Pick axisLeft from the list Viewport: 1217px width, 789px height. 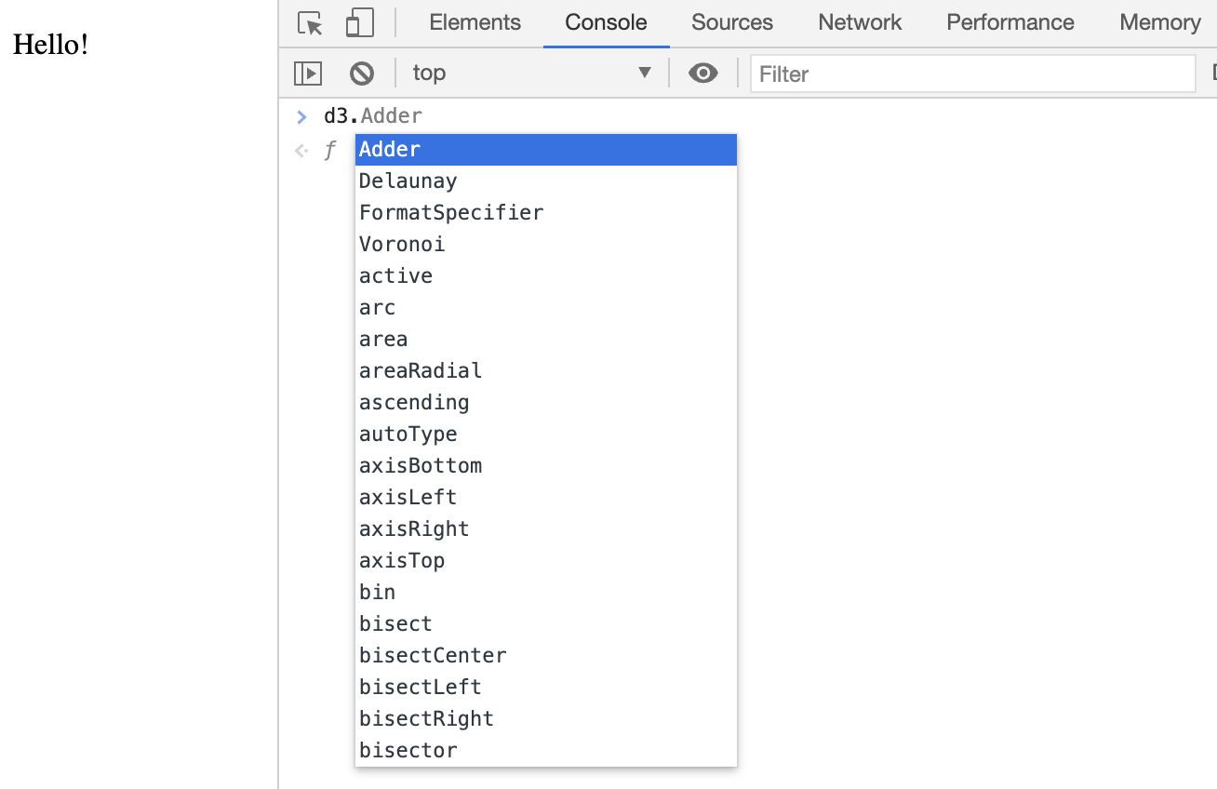click(546, 498)
